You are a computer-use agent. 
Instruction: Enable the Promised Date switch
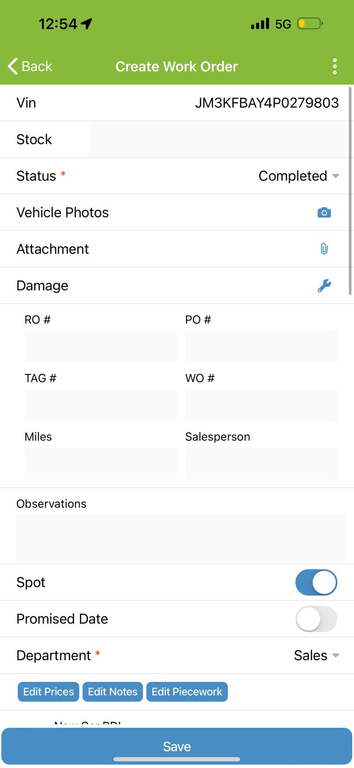(316, 619)
